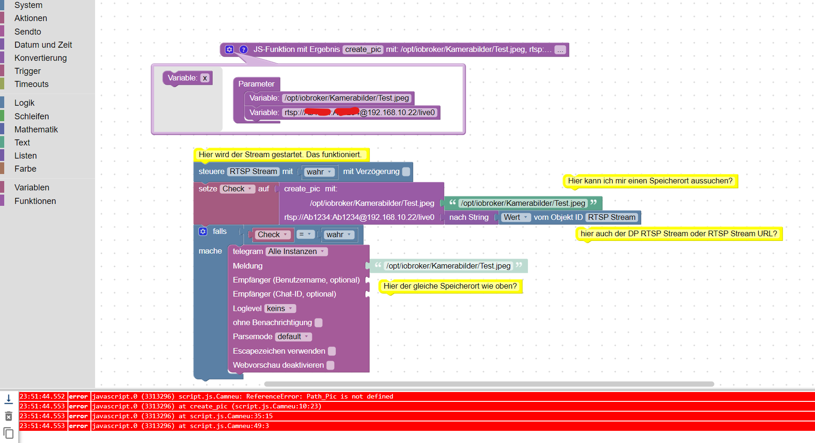This screenshot has width=815, height=443.
Task: Select the 'RTSP Stream' object ID in steuere block
Action: tap(253, 172)
